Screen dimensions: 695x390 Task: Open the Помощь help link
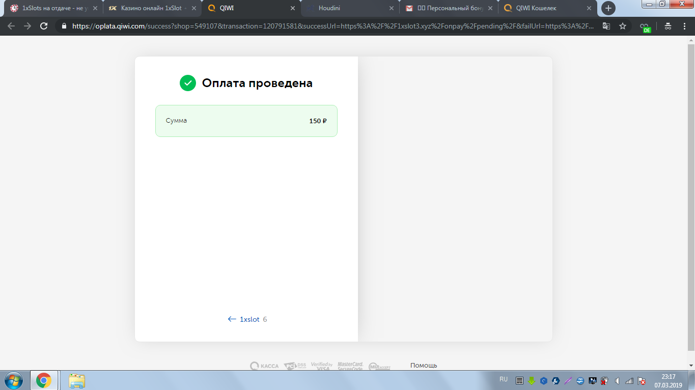tap(424, 366)
